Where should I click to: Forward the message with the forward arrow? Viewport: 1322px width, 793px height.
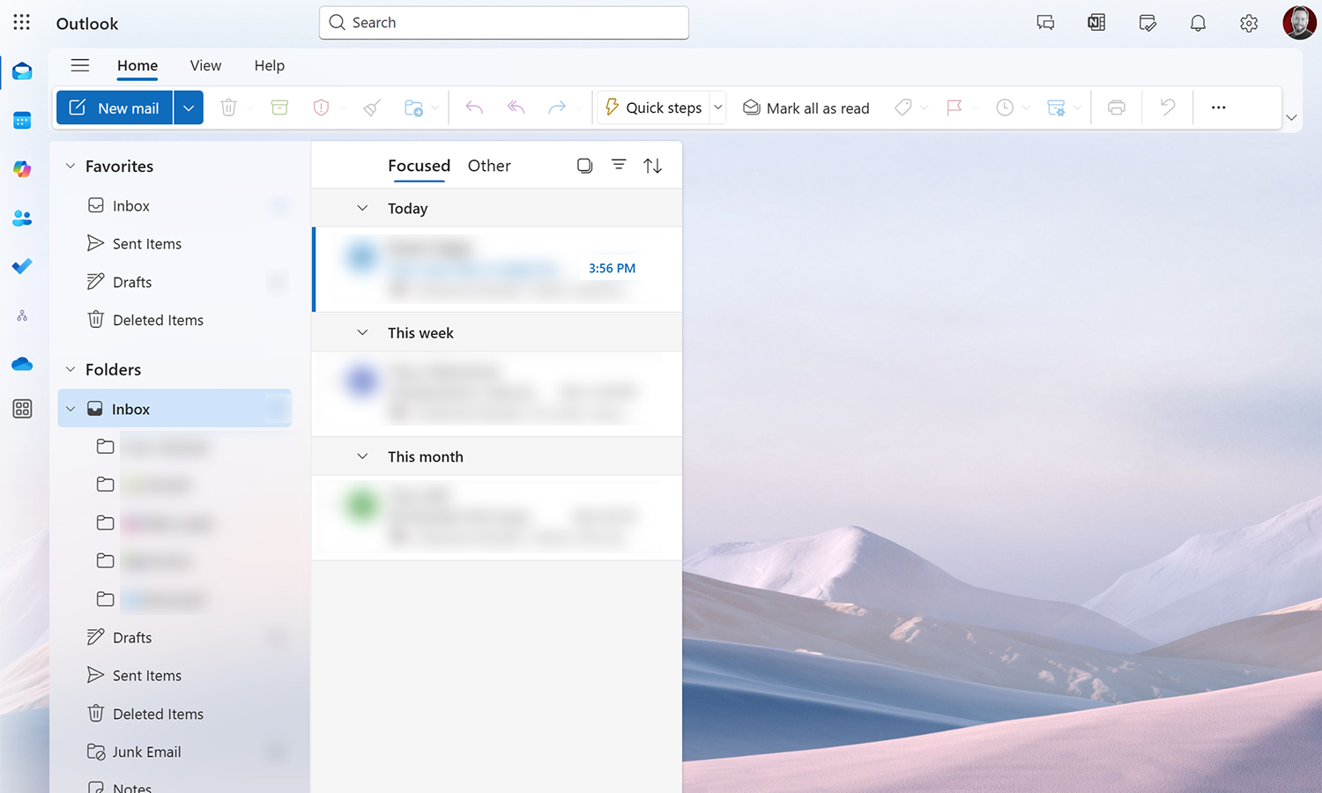[x=558, y=107]
